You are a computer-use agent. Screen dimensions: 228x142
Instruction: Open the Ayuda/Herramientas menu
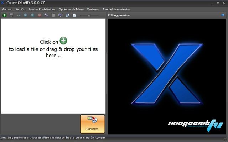coord(116,9)
